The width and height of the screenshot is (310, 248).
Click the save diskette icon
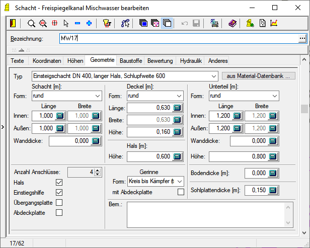(196, 23)
